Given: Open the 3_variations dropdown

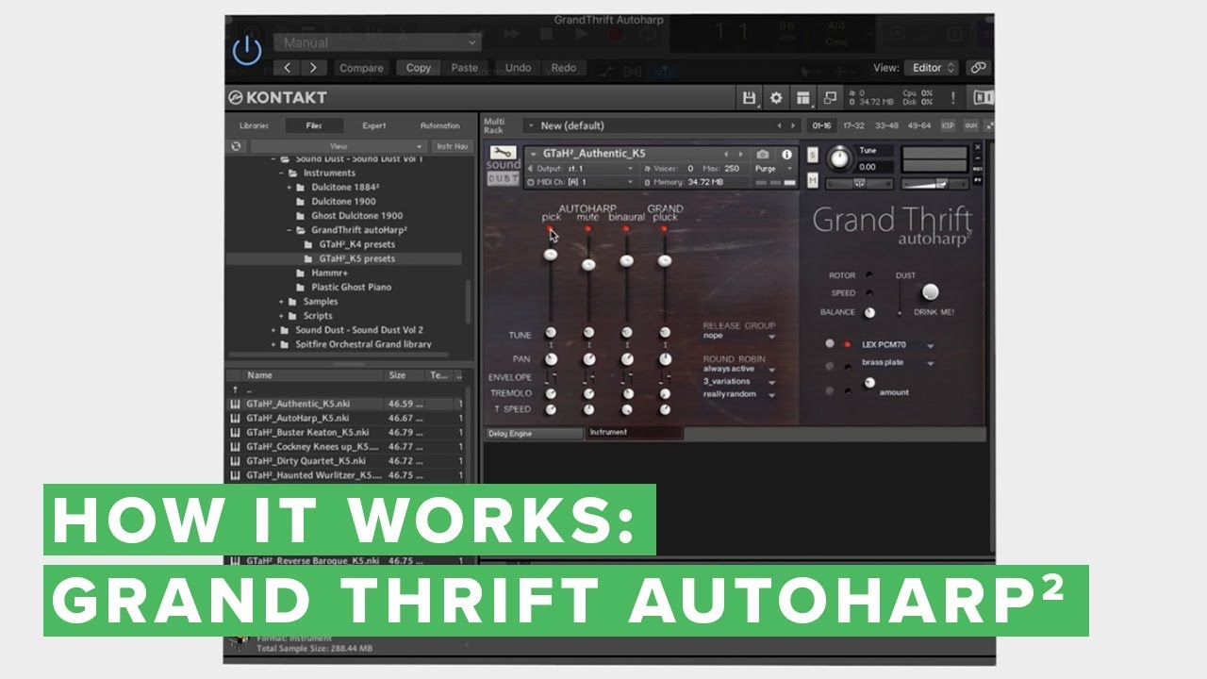Looking at the screenshot, I should [x=739, y=382].
